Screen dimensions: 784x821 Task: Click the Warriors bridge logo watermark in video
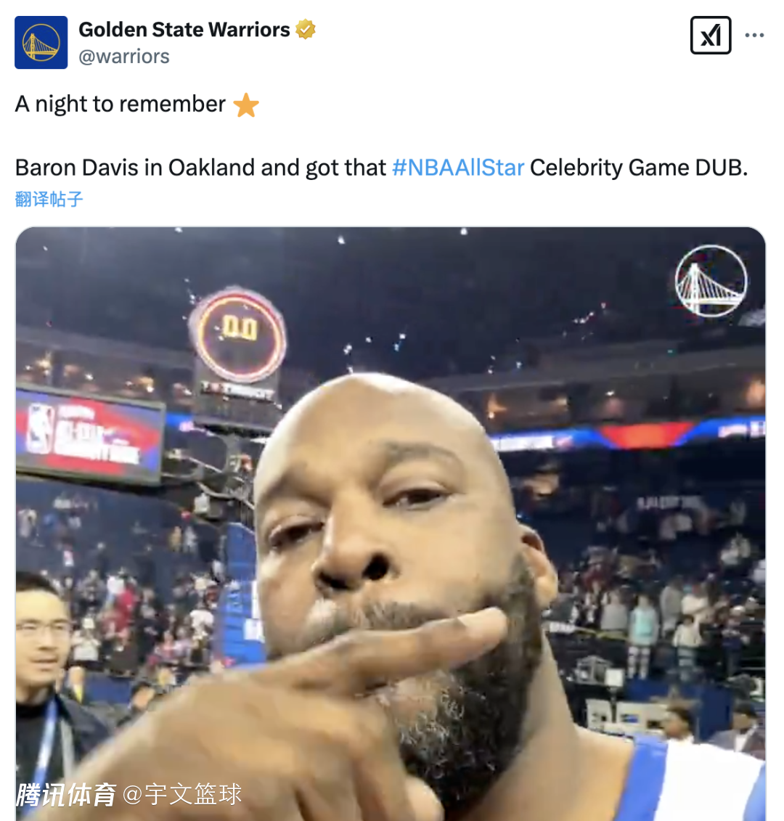[x=711, y=281]
